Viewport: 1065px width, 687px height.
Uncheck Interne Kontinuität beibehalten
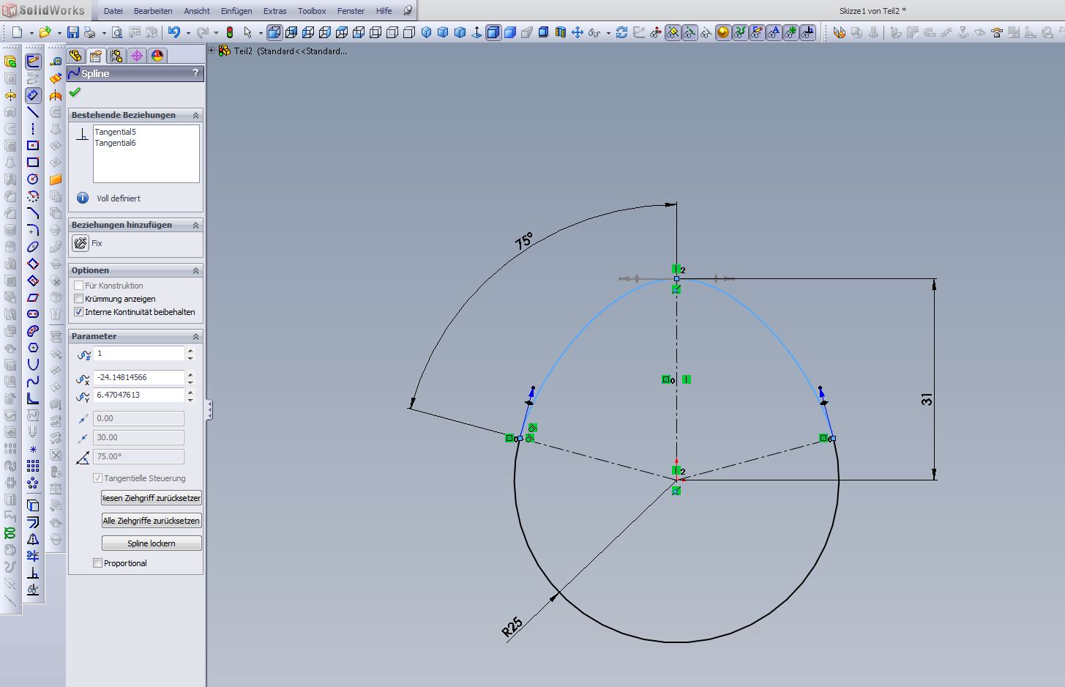click(x=79, y=312)
